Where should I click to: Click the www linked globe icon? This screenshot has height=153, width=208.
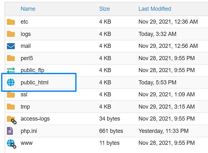[x=11, y=144]
